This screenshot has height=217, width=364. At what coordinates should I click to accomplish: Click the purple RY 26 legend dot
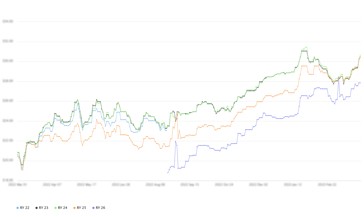point(93,208)
